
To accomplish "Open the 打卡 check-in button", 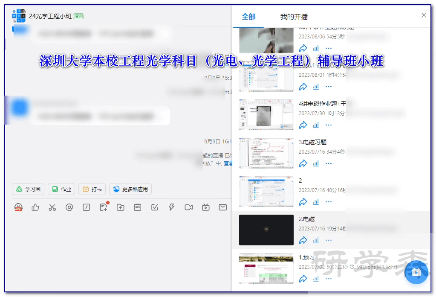I will coord(92,189).
